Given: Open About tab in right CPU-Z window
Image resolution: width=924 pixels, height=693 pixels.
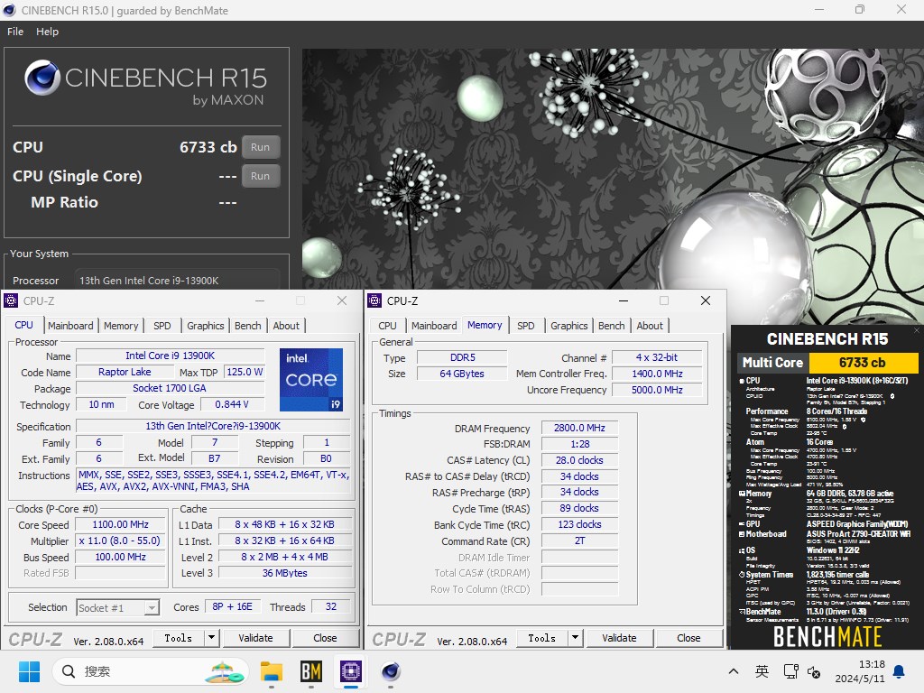Looking at the screenshot, I should pos(650,326).
